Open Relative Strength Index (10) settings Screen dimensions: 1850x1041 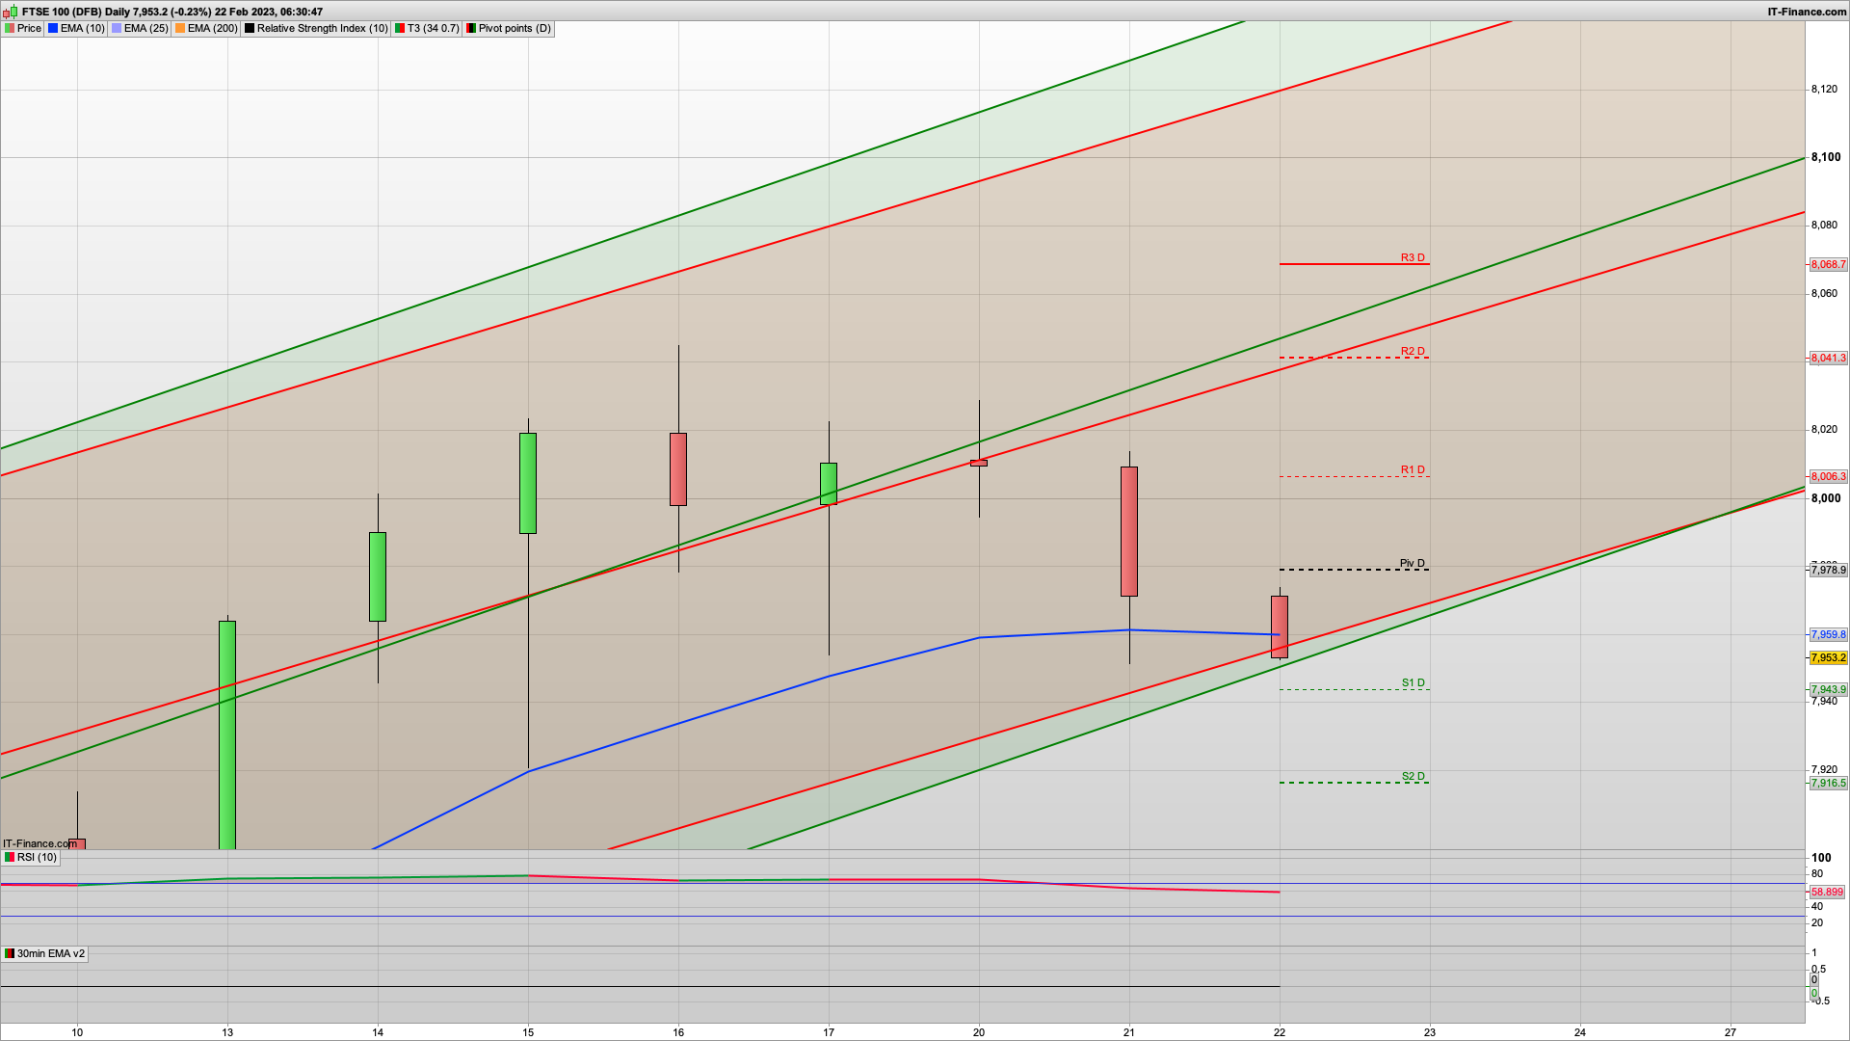click(x=322, y=29)
